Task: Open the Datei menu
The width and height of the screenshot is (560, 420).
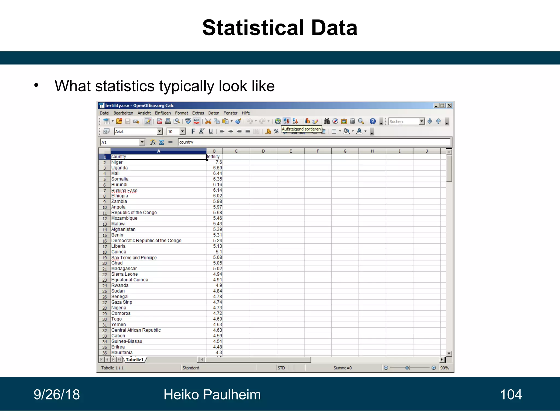Action: click(104, 113)
